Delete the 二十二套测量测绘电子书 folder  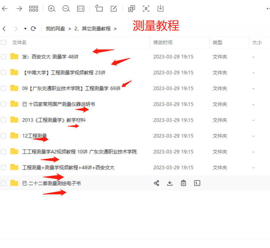tap(184, 183)
